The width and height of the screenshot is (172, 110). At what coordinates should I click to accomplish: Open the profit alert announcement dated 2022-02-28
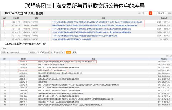43,82
